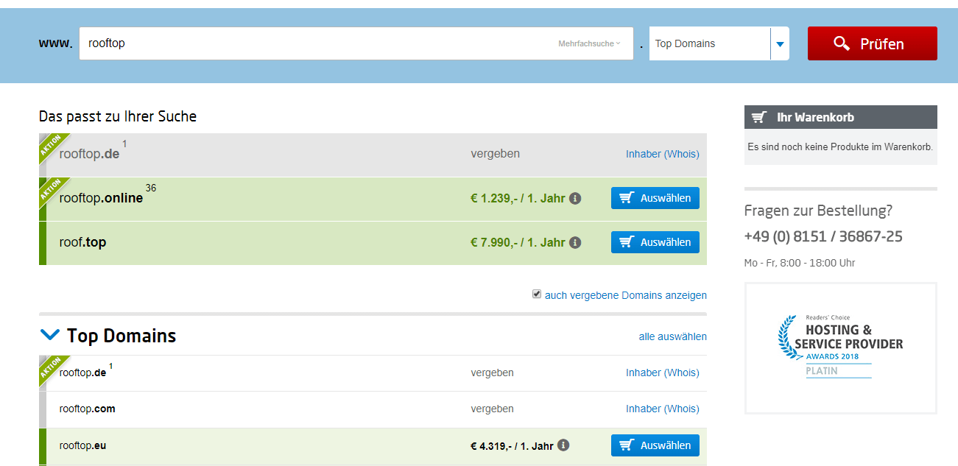Click 'Fragen zur Bestellung?' text
The width and height of the screenshot is (958, 466).
click(818, 211)
